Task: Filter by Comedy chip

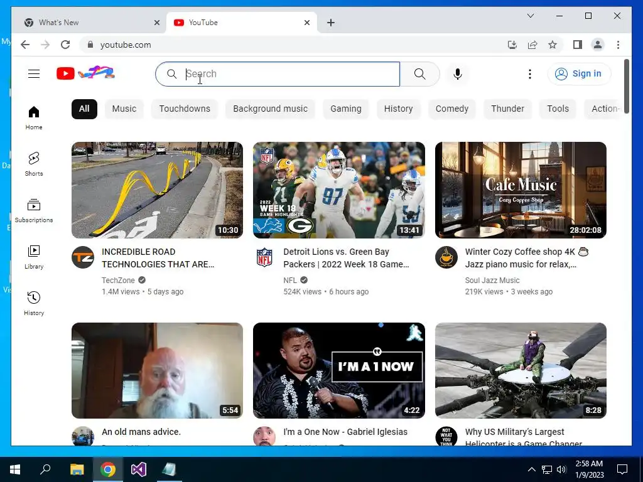Action: point(452,109)
